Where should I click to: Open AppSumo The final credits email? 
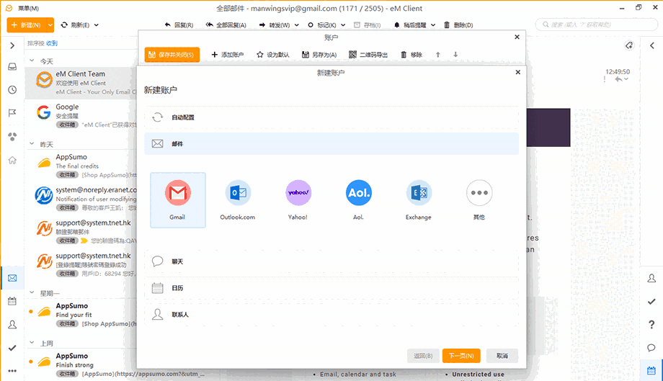tap(81, 166)
